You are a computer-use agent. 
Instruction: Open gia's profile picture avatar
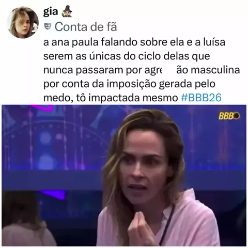point(23,22)
